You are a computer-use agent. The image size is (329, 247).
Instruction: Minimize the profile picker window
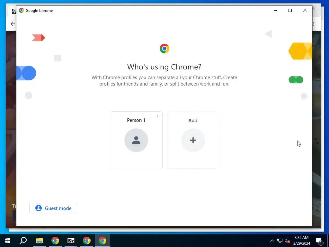[x=276, y=10]
